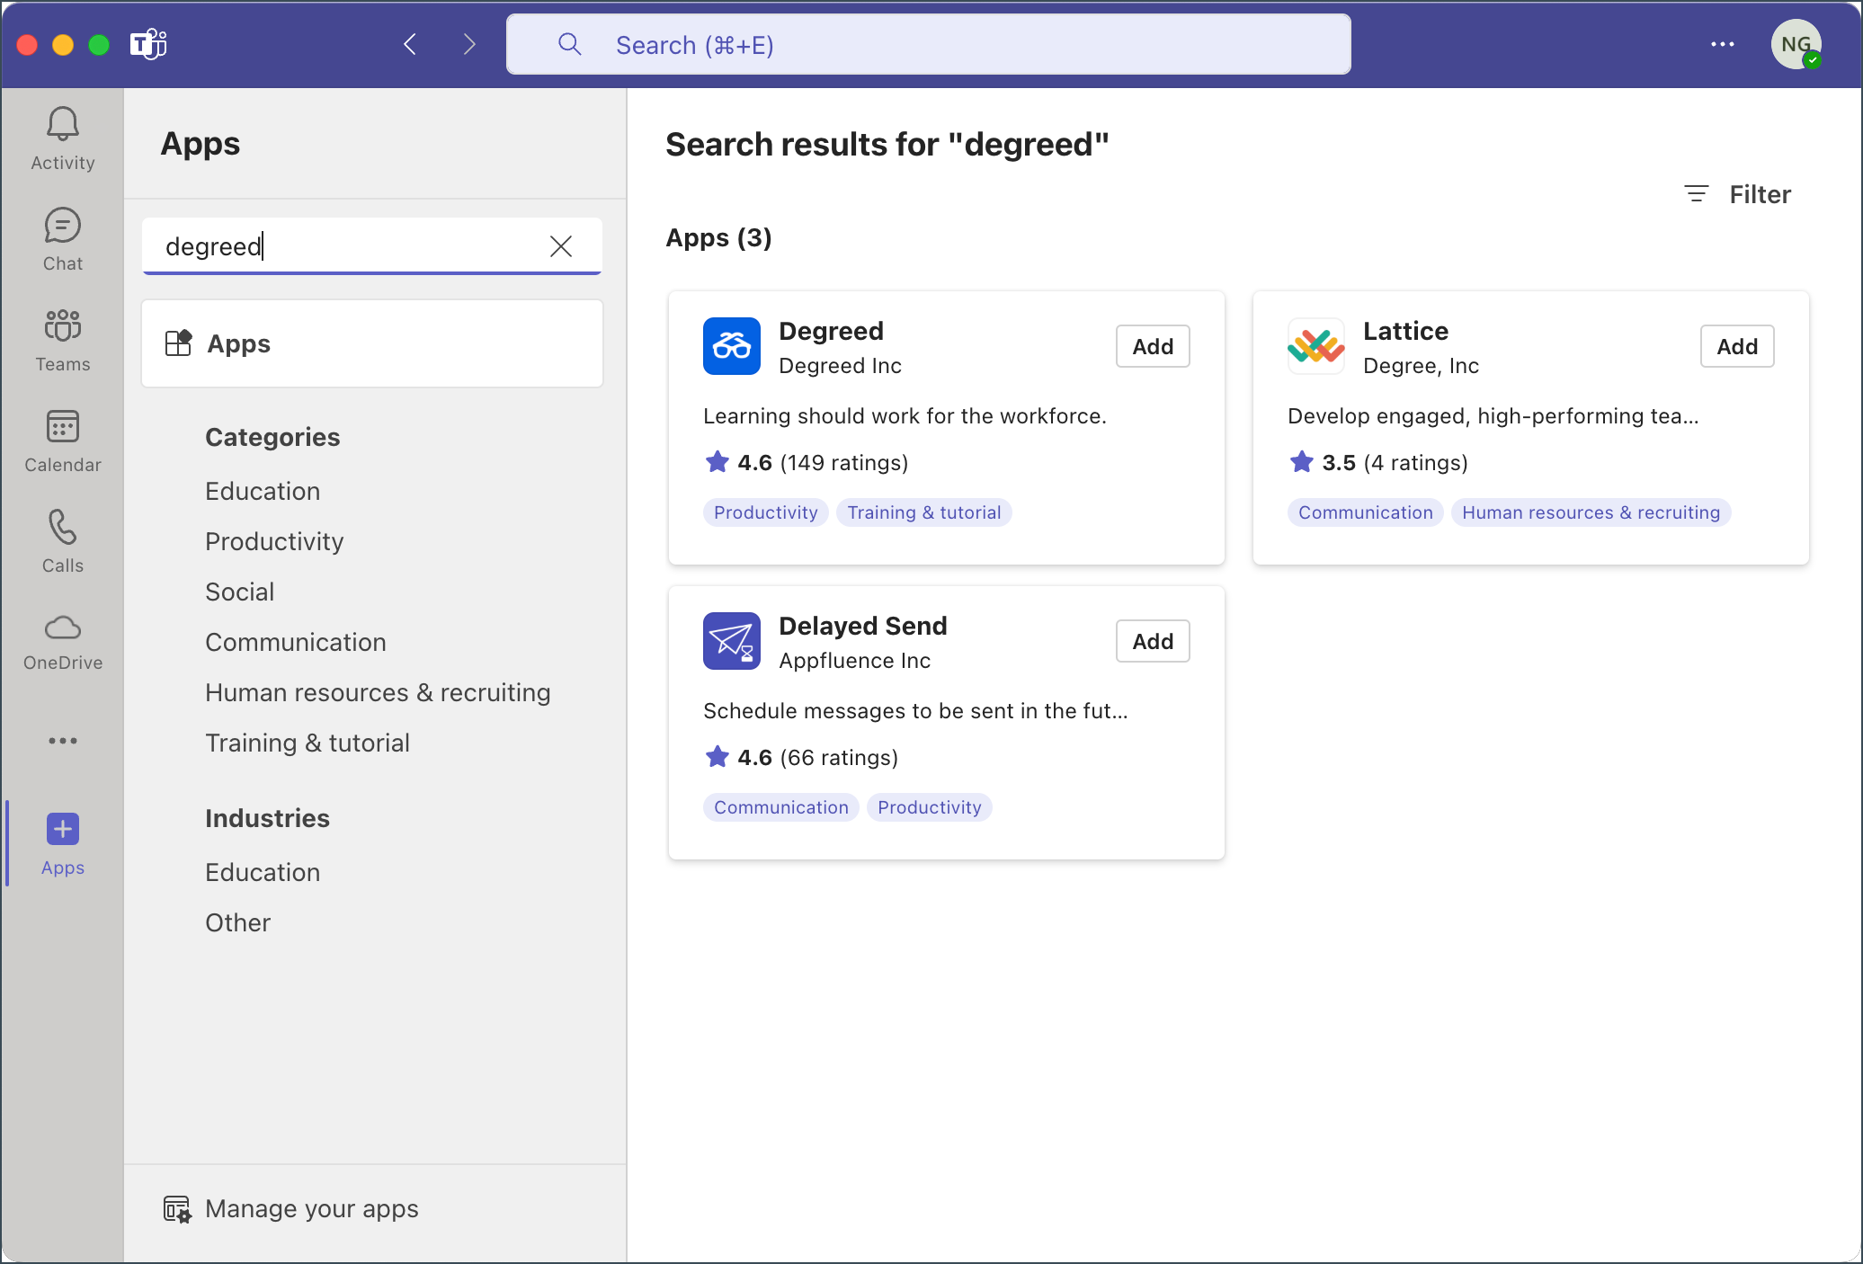Click the Appfluence Inc publisher name

[x=855, y=661]
